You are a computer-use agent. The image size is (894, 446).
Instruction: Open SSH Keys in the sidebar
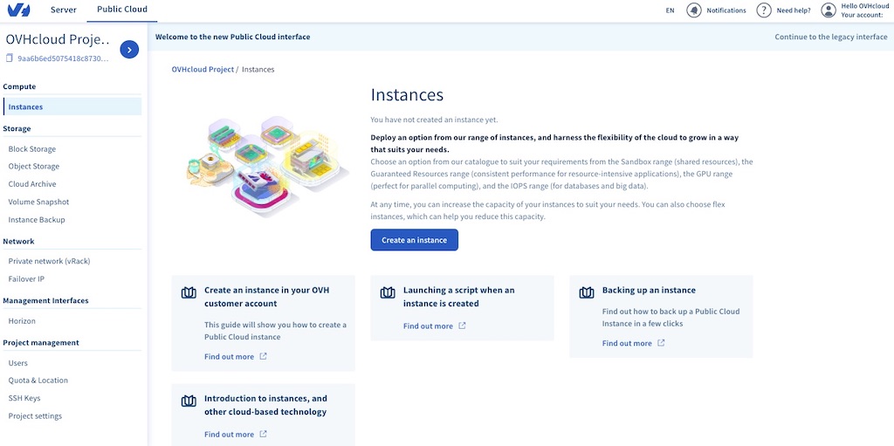coord(24,398)
